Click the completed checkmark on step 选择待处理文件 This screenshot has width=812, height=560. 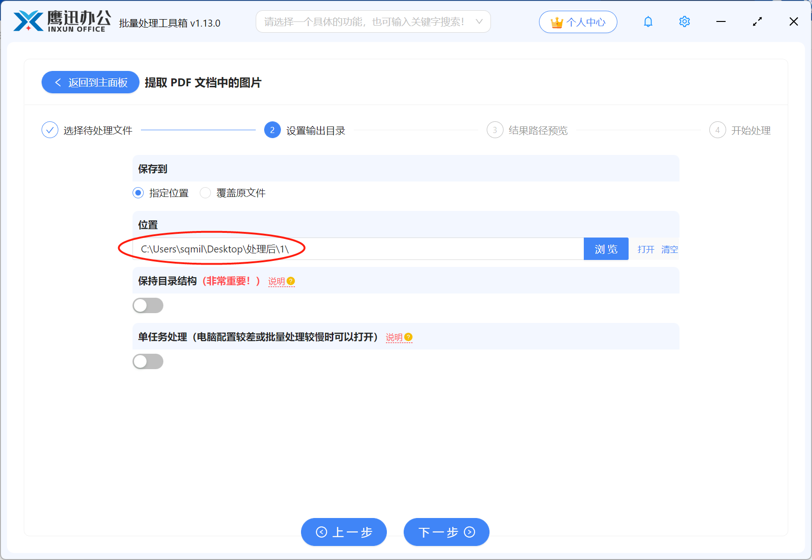[x=50, y=130]
